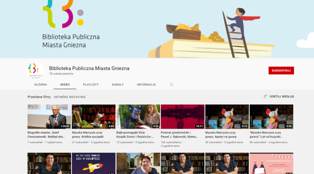Click the 7 wyświetleń 1 tydzień temu text
This screenshot has width=314, height=174.
[x=45, y=142]
